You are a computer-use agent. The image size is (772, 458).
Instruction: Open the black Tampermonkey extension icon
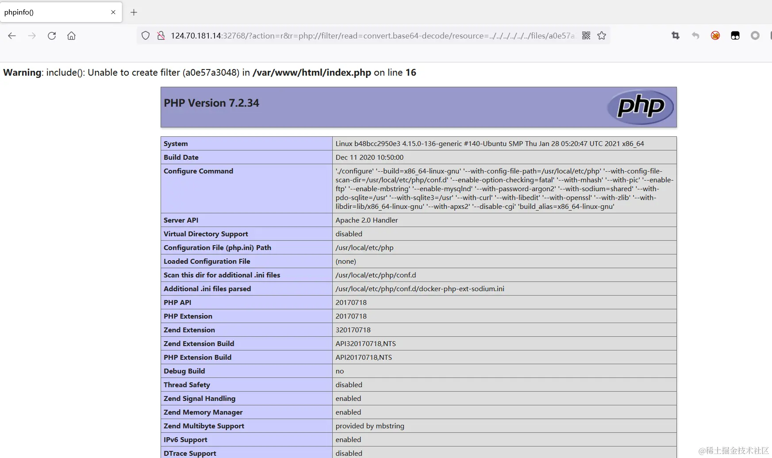pos(735,35)
